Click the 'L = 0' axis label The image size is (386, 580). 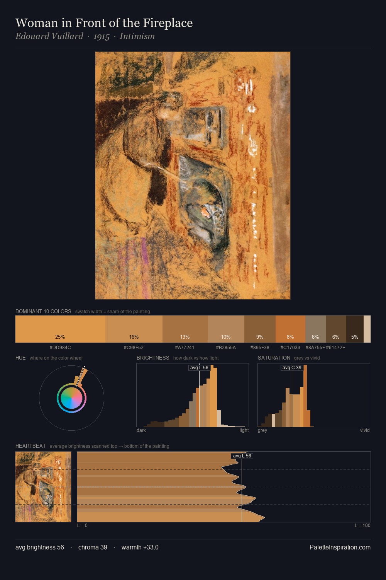82,525
